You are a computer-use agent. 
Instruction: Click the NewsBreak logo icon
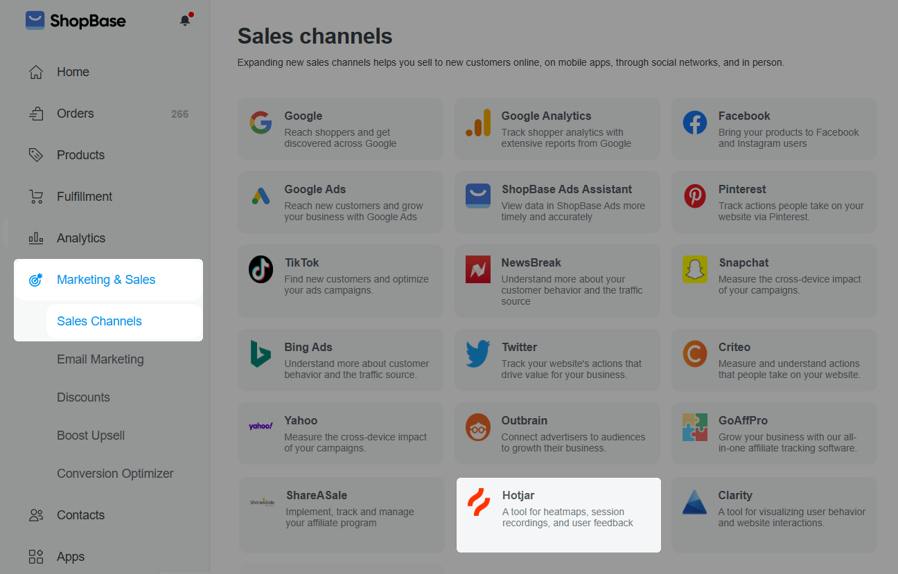tap(478, 269)
